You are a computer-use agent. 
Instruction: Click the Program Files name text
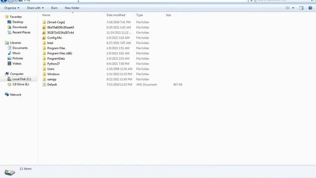tap(56, 48)
